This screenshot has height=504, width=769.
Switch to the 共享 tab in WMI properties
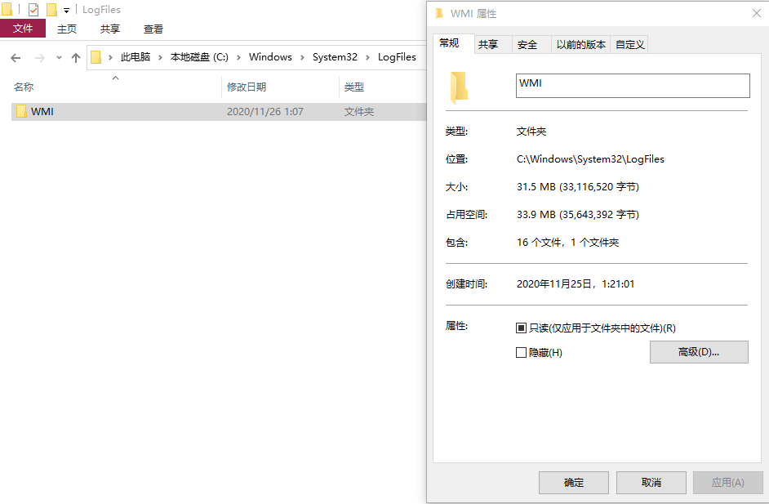point(493,45)
